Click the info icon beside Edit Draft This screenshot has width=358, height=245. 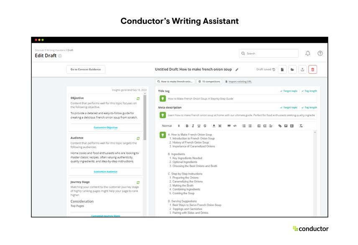[x=60, y=56]
